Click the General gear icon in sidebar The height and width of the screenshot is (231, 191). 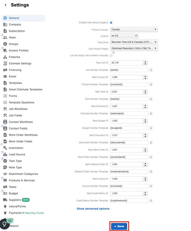click(x=5, y=18)
